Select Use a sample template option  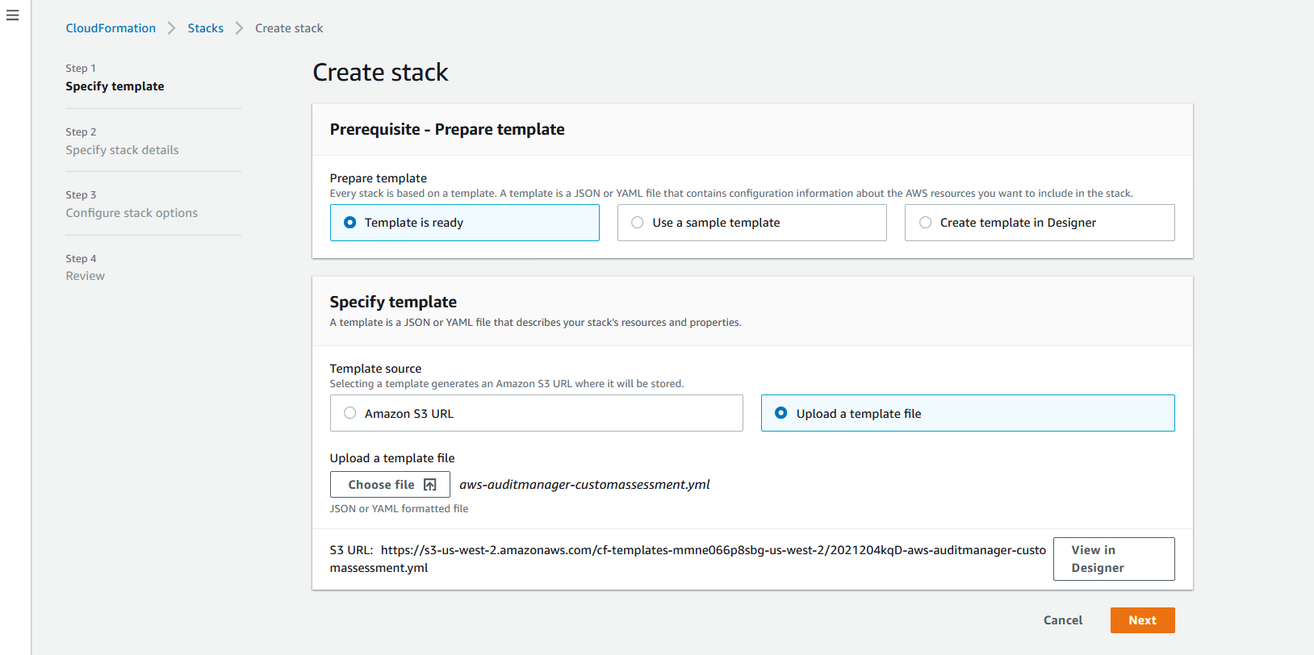point(751,223)
